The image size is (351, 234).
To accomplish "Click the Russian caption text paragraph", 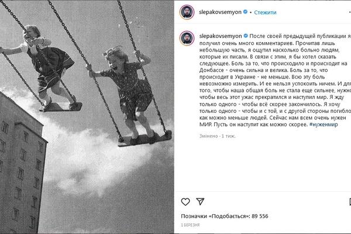I will [275, 80].
